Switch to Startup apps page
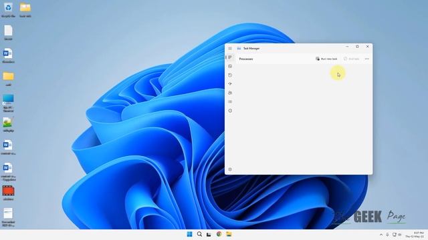Image resolution: width=428 pixels, height=240 pixels. coord(230,84)
